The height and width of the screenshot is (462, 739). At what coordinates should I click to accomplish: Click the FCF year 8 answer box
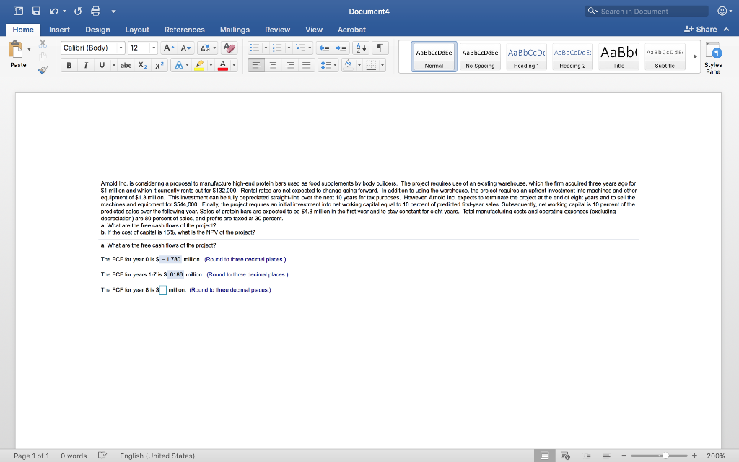[x=163, y=290]
